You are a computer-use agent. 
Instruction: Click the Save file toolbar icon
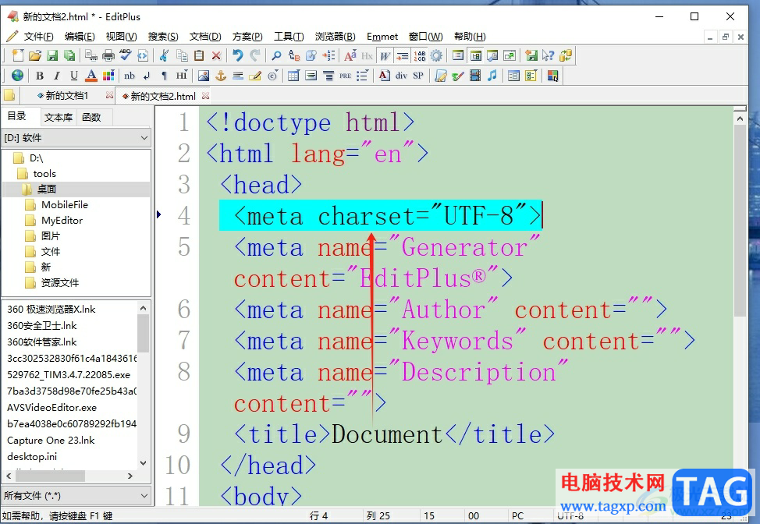[x=52, y=55]
